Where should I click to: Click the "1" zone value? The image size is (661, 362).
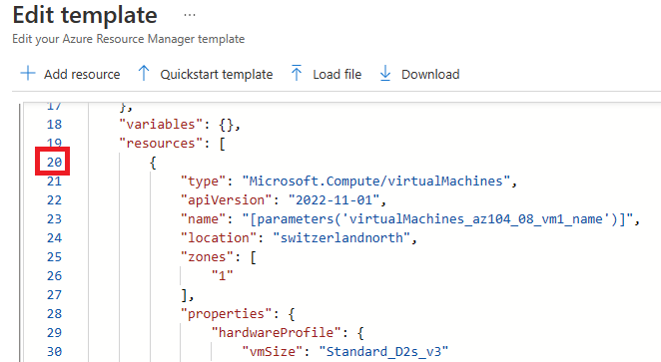coord(222,275)
